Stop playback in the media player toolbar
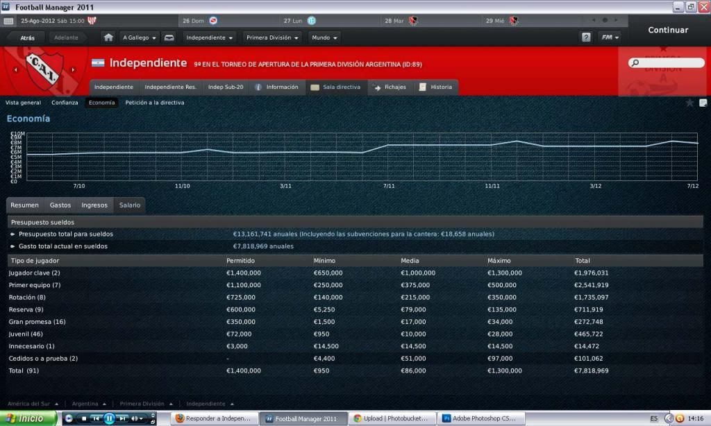711x426 pixels. coord(83,418)
